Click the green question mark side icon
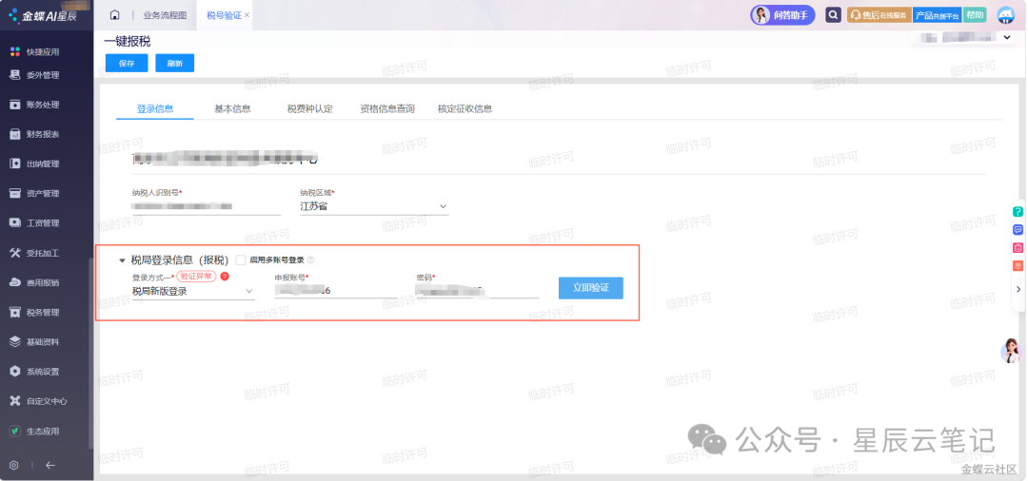1028x481 pixels. pos(1018,211)
